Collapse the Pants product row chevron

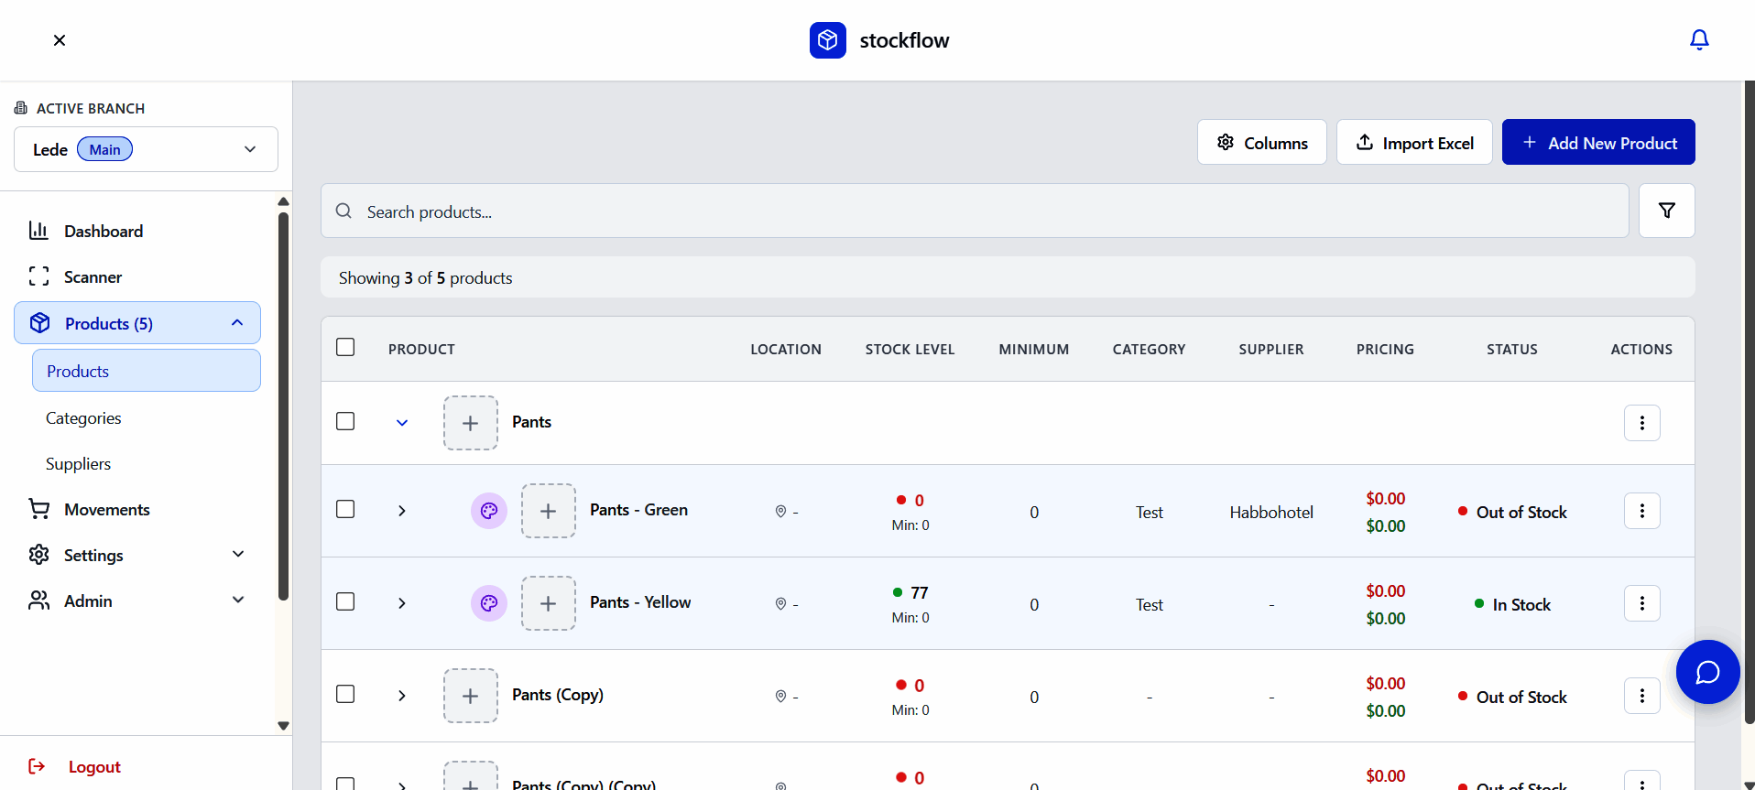point(402,423)
